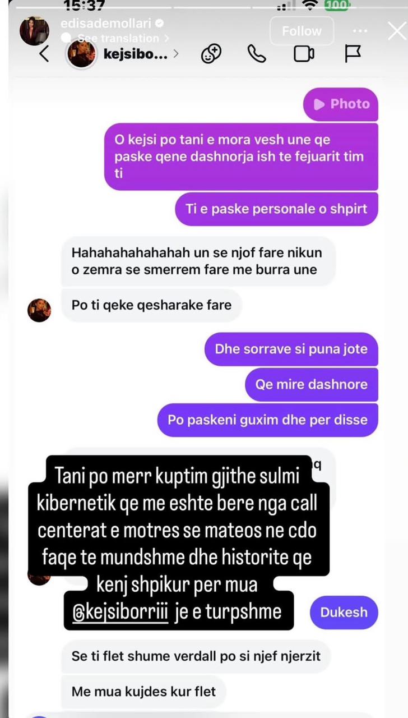Open the purple Photo message
The width and height of the screenshot is (408, 718).
pyautogui.click(x=341, y=104)
